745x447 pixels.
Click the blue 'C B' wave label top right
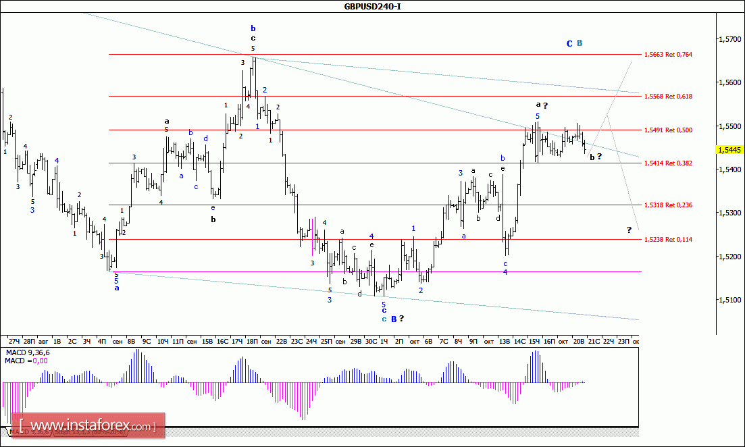[x=574, y=44]
